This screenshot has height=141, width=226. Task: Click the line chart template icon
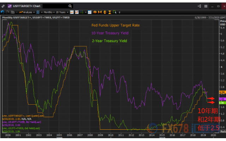[72, 12]
